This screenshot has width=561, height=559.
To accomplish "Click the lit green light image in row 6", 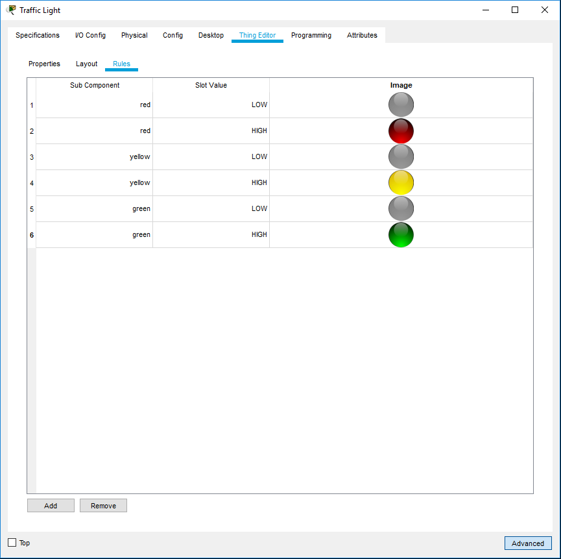I will coord(401,234).
